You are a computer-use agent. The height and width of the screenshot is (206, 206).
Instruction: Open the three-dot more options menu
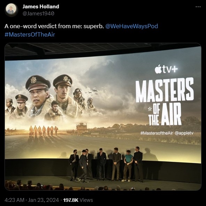click(198, 7)
